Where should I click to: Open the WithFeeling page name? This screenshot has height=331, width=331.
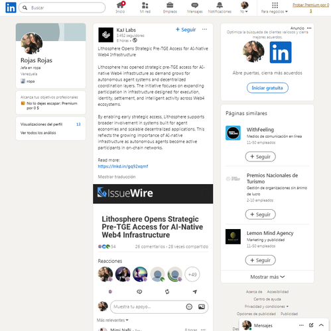tap(260, 130)
